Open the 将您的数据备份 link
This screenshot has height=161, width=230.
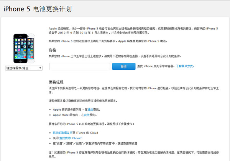click(x=66, y=132)
